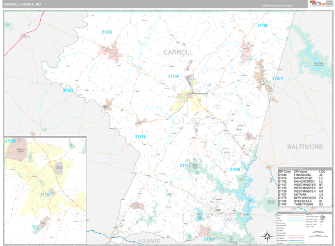The height and width of the screenshot is (246, 335).
Task: Click the Carroll County, MD title text
Action: point(23,4)
